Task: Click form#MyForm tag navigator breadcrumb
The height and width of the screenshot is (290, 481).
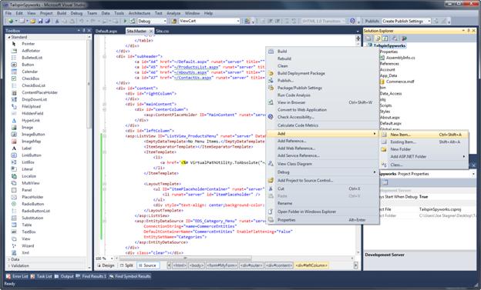Action: pyautogui.click(x=222, y=265)
